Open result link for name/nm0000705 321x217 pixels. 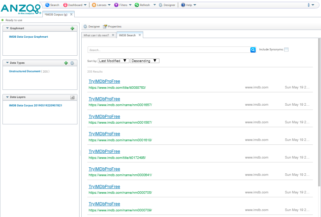click(104, 186)
